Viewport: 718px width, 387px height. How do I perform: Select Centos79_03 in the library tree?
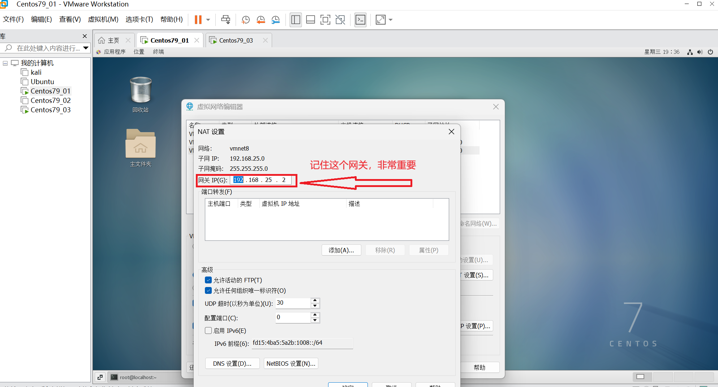pyautogui.click(x=50, y=110)
